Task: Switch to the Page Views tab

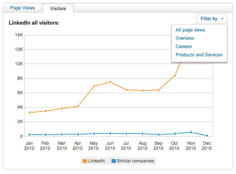Action: click(x=23, y=8)
